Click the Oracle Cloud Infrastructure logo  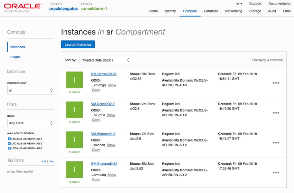pyautogui.click(x=22, y=8)
